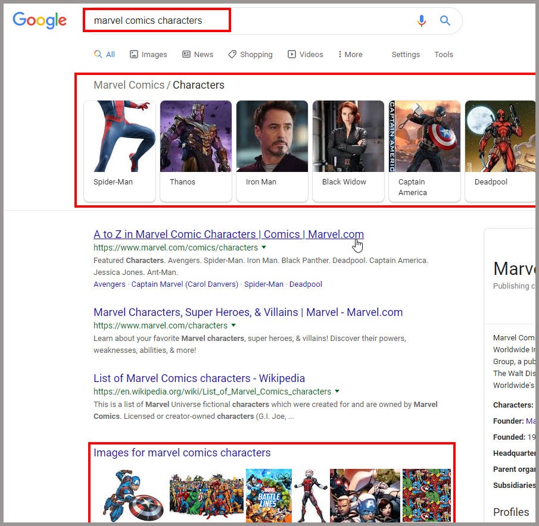Open the Thanos character card
The width and height of the screenshot is (539, 526).
pos(196,151)
